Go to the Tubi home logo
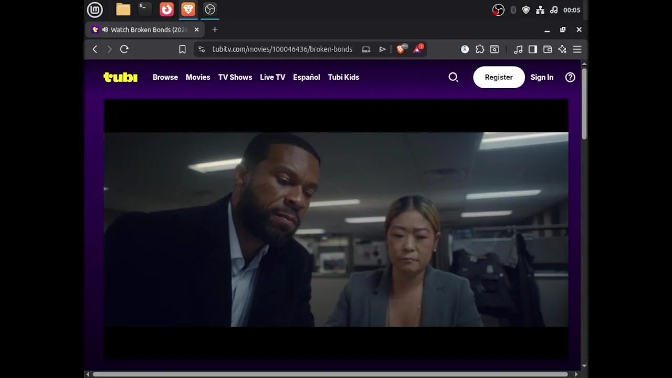Image resolution: width=672 pixels, height=378 pixels. [120, 77]
